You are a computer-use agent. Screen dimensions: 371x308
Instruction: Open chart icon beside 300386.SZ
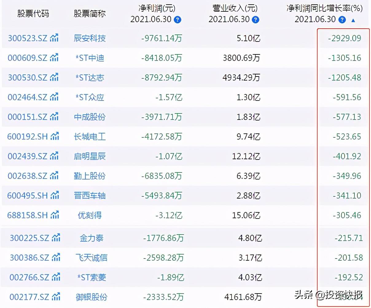(56, 258)
